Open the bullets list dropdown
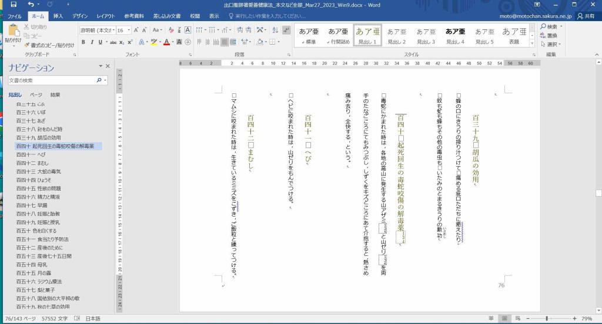The image size is (602, 324). coord(205,30)
